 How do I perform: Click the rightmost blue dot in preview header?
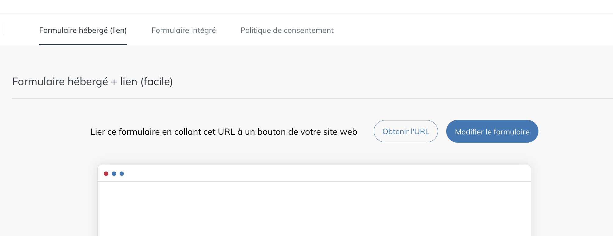point(122,174)
